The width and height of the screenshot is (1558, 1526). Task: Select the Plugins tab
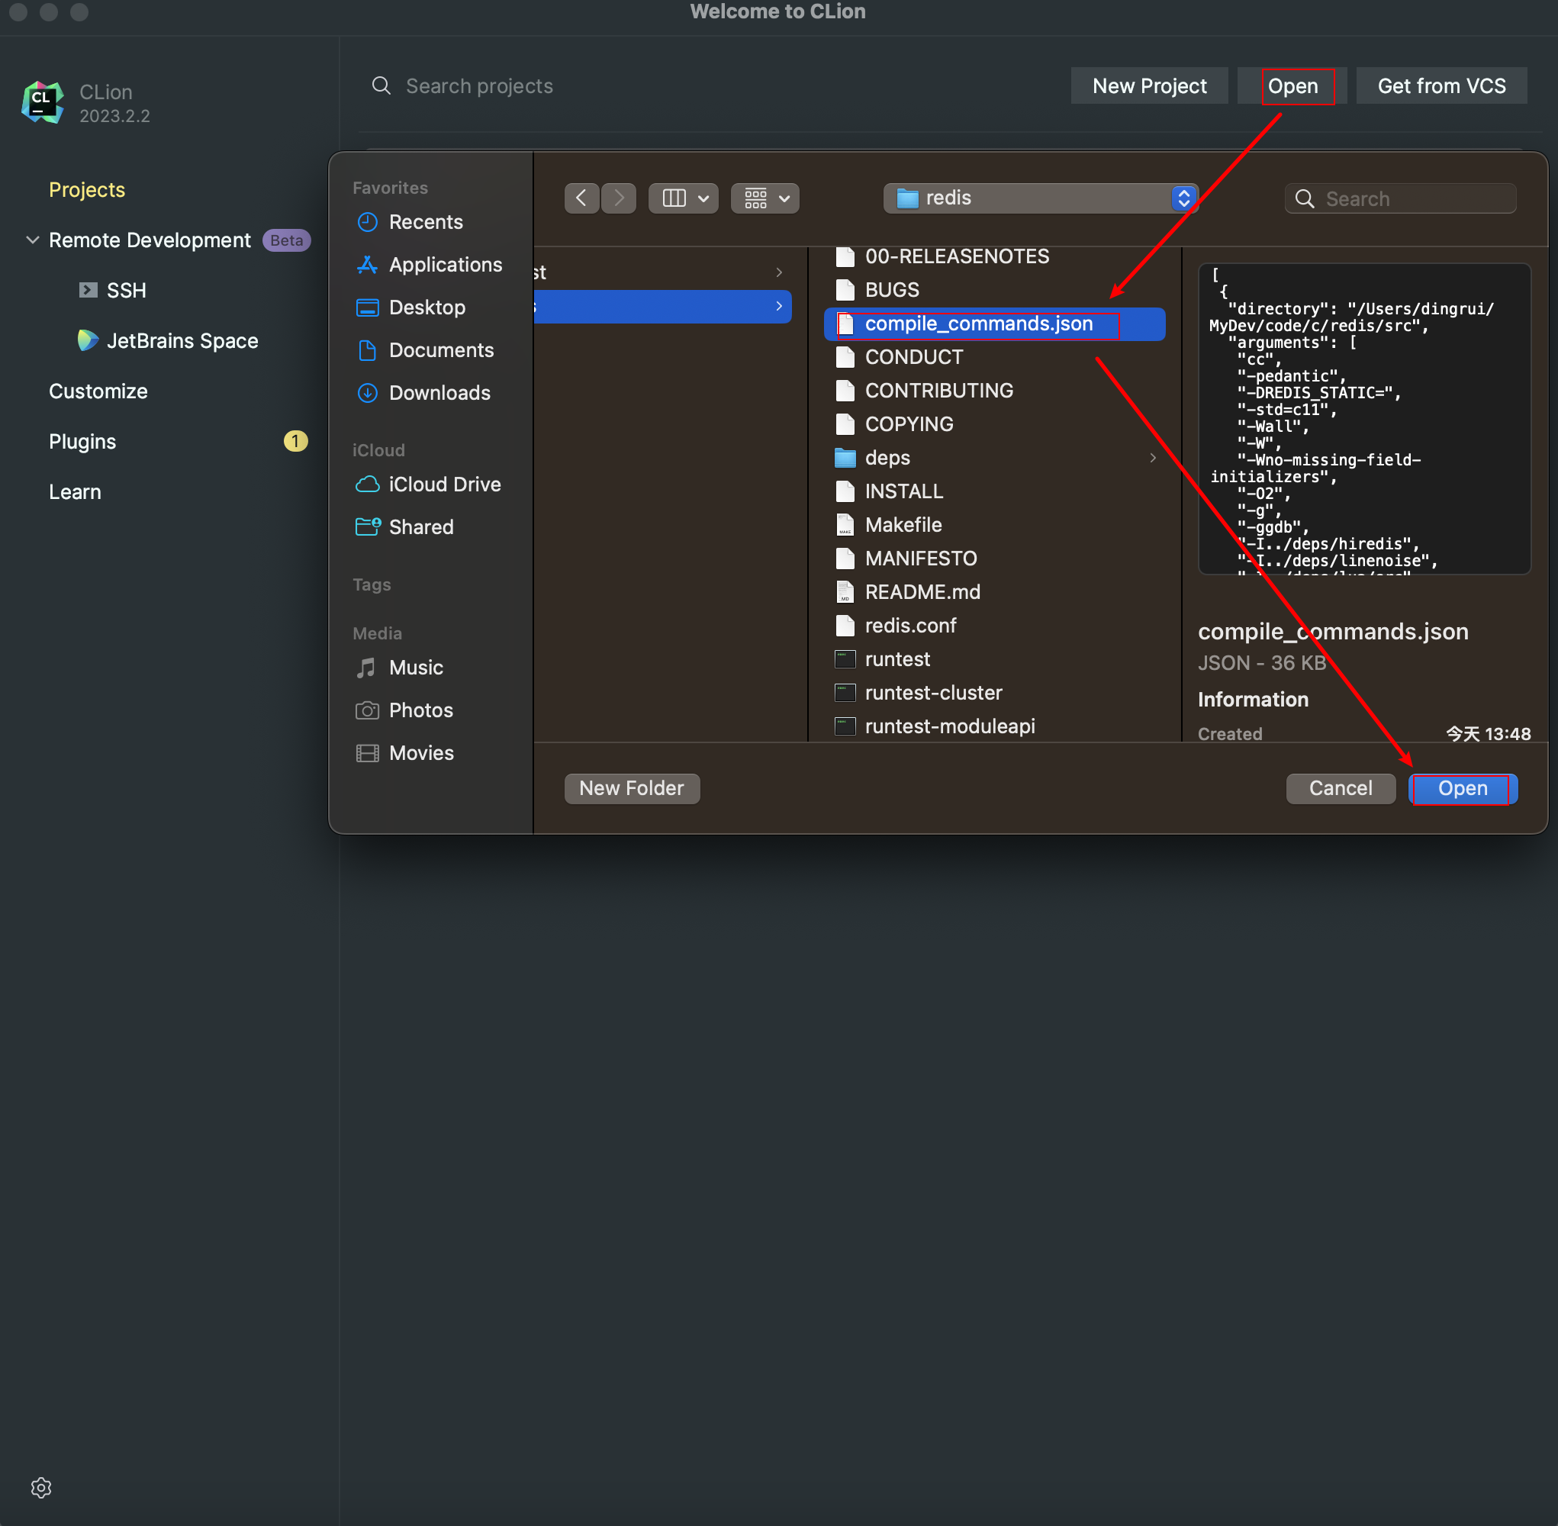tap(82, 442)
